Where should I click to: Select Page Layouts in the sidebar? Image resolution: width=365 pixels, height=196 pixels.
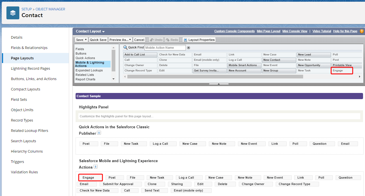pos(35,58)
